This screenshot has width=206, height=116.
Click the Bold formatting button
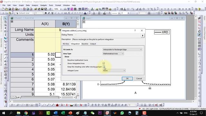(x=46, y=13)
